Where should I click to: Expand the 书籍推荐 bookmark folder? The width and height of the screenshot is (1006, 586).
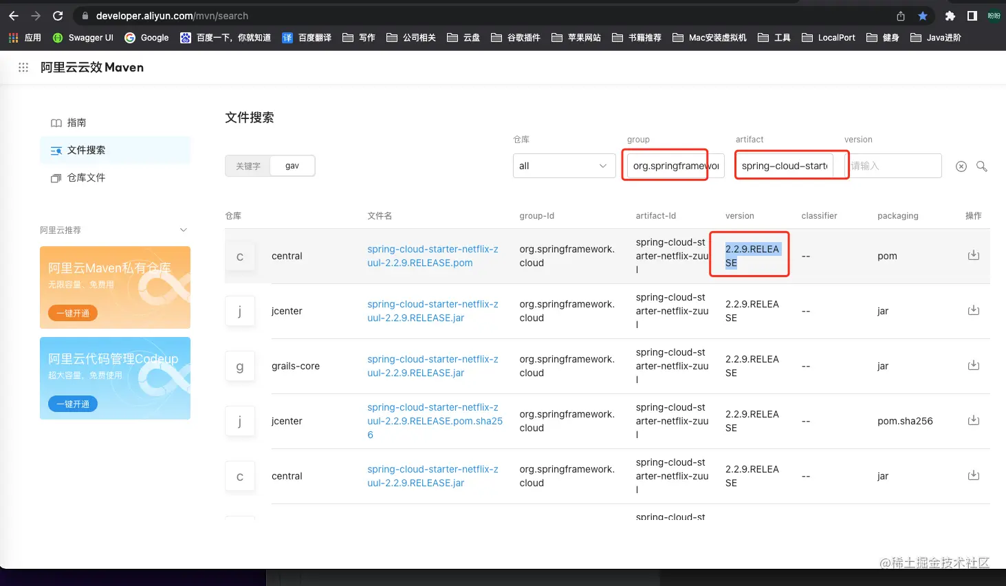pyautogui.click(x=637, y=38)
